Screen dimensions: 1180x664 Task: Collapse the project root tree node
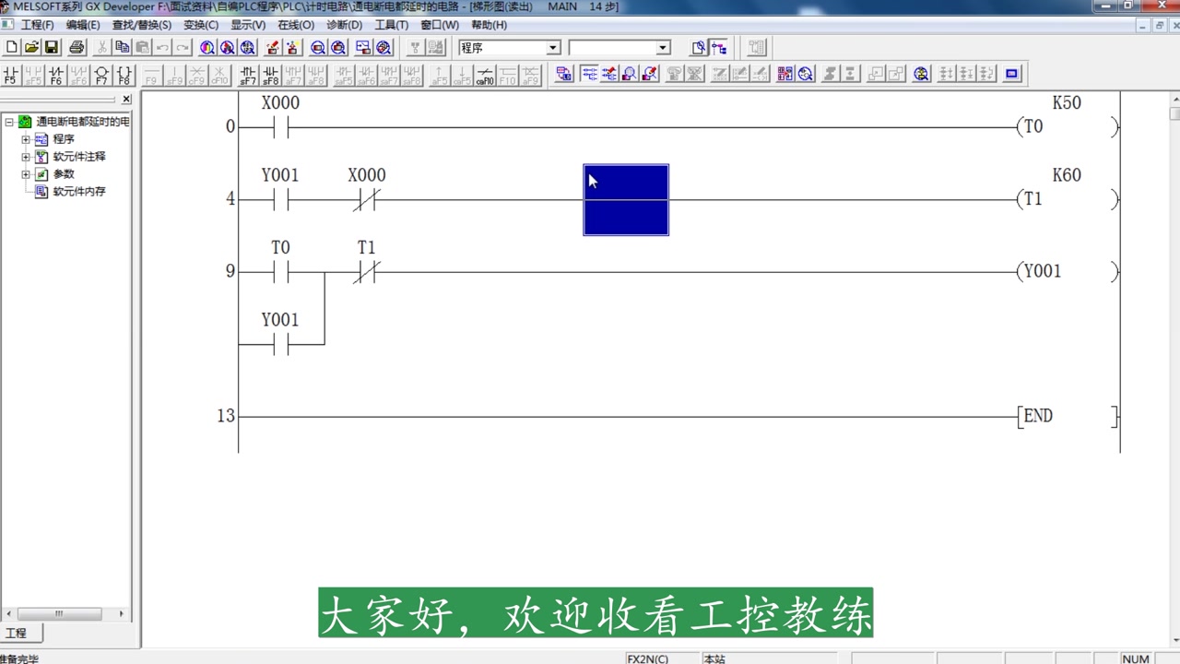point(8,122)
